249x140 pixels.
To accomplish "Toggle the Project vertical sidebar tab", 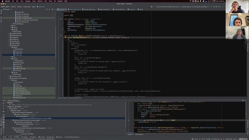I will click(1, 12).
